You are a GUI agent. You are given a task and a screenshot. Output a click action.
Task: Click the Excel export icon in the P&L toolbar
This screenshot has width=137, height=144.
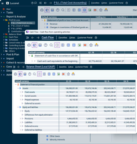pos(90,10)
